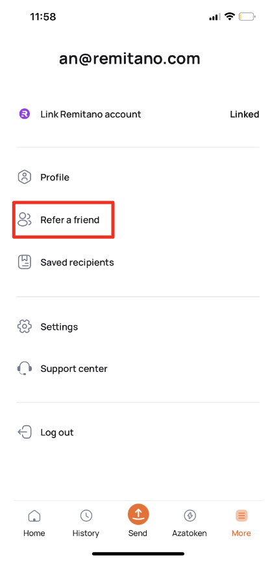The height and width of the screenshot is (575, 270).
Task: Tap the purple Remitano logo icon
Action: pyautogui.click(x=25, y=114)
